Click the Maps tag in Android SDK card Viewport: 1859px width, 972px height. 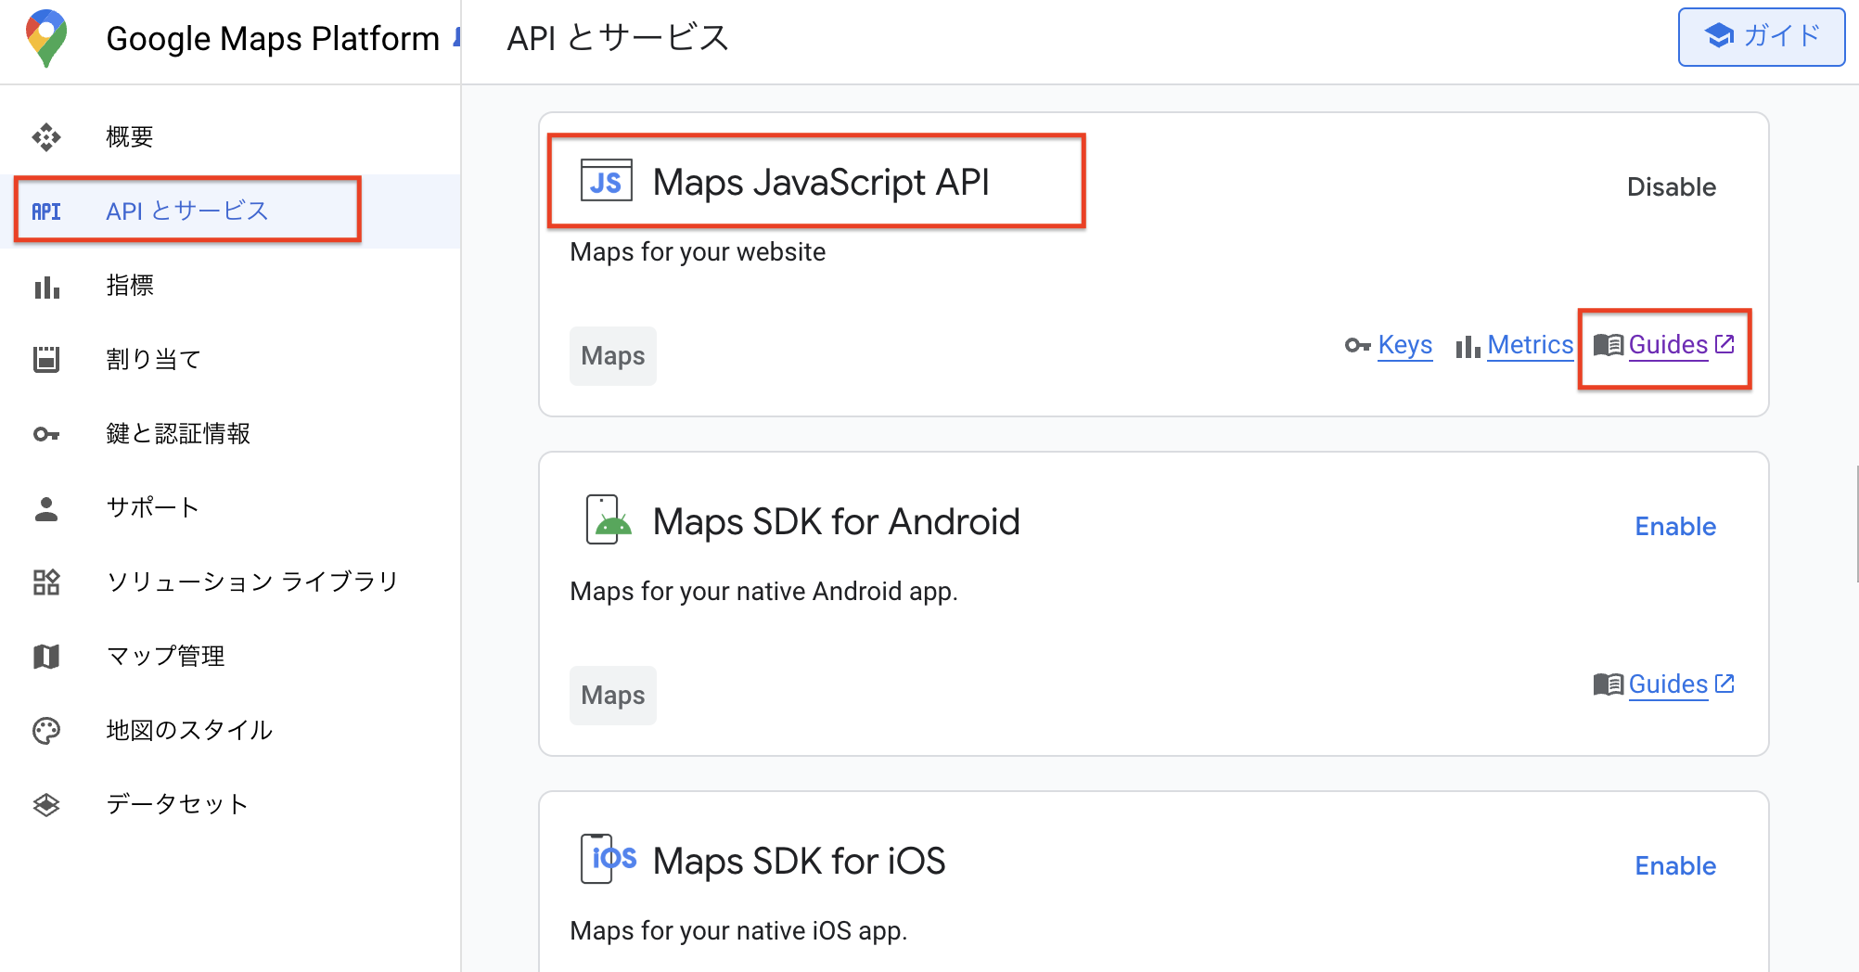pos(613,696)
